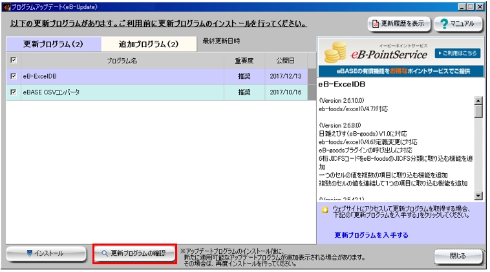Click the ご利用はこちら banner button
The height and width of the screenshot is (272, 490).
(458, 54)
